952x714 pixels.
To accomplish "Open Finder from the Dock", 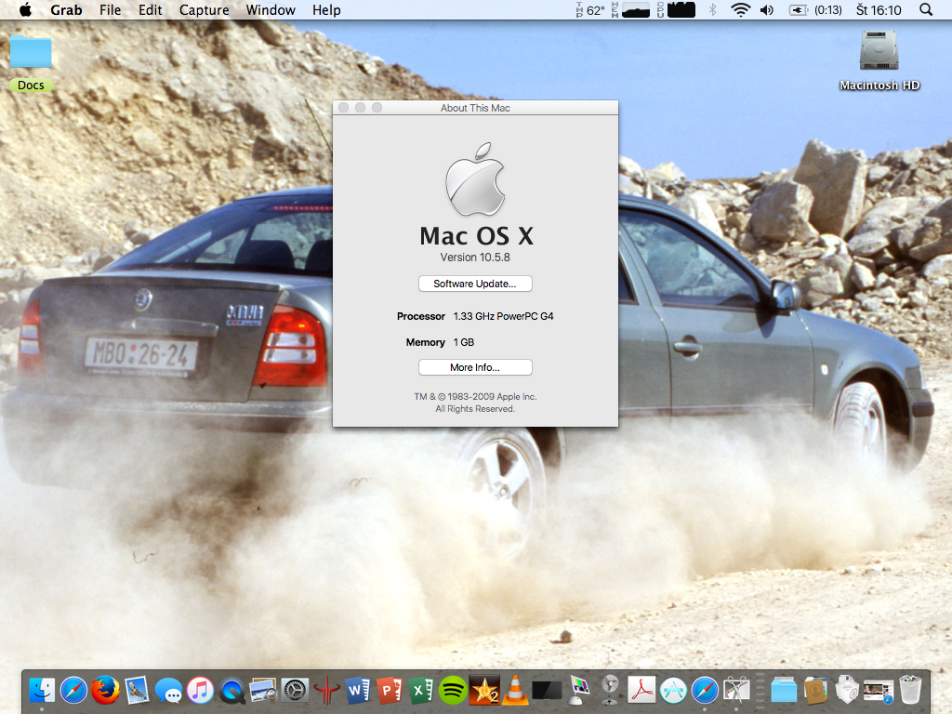I will click(x=41, y=691).
